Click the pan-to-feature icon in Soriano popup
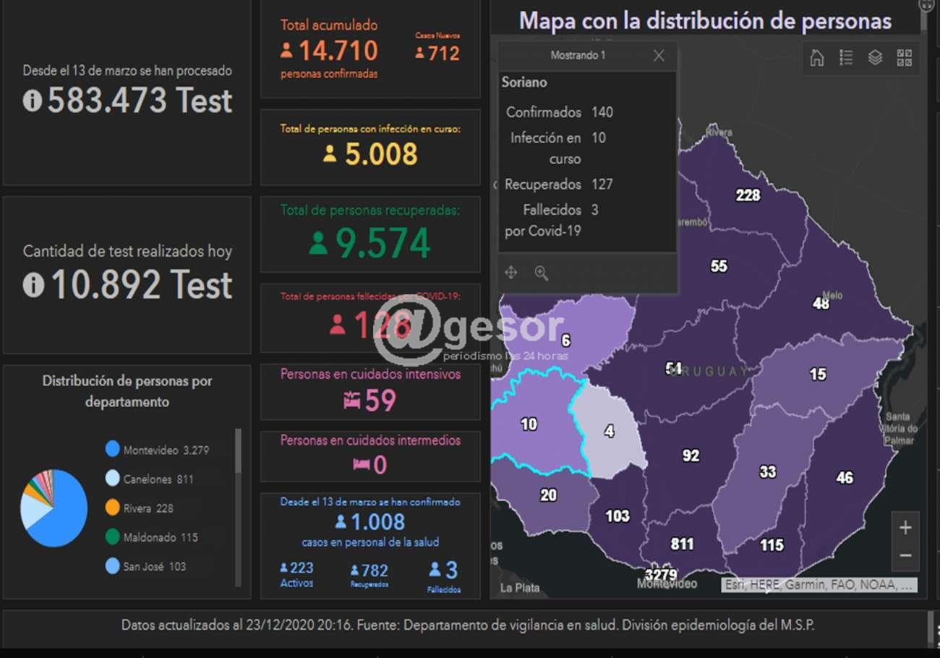This screenshot has width=940, height=658. click(x=510, y=273)
